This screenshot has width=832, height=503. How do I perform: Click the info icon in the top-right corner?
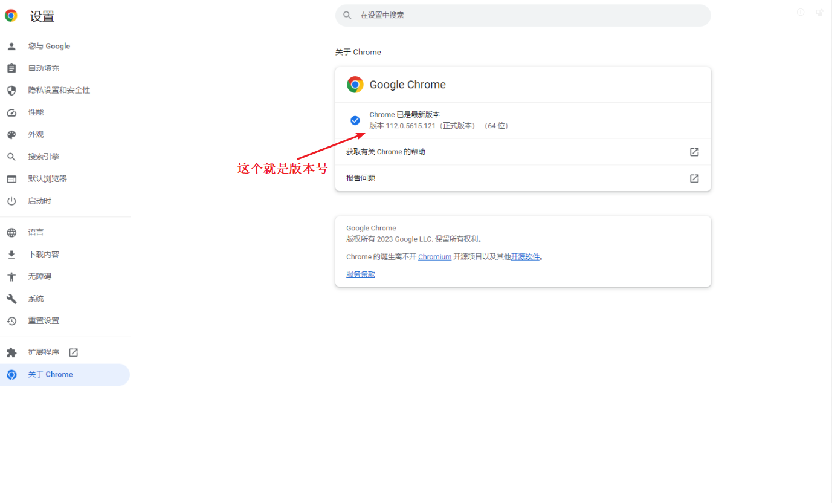(x=800, y=12)
